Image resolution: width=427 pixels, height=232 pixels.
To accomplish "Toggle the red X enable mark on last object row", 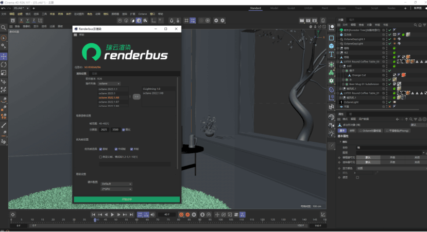I will coord(390,107).
